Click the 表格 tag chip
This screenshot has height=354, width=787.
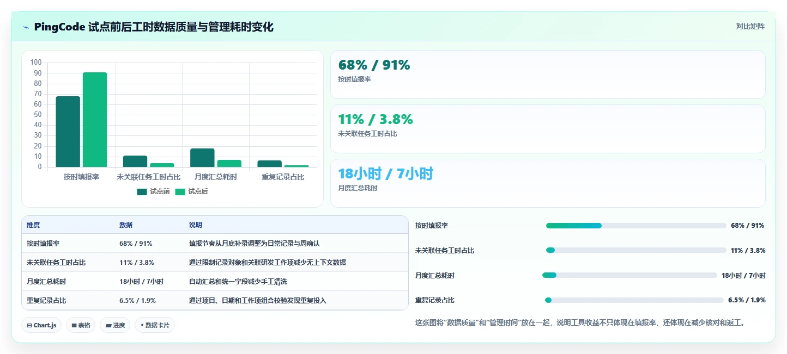pyautogui.click(x=81, y=325)
